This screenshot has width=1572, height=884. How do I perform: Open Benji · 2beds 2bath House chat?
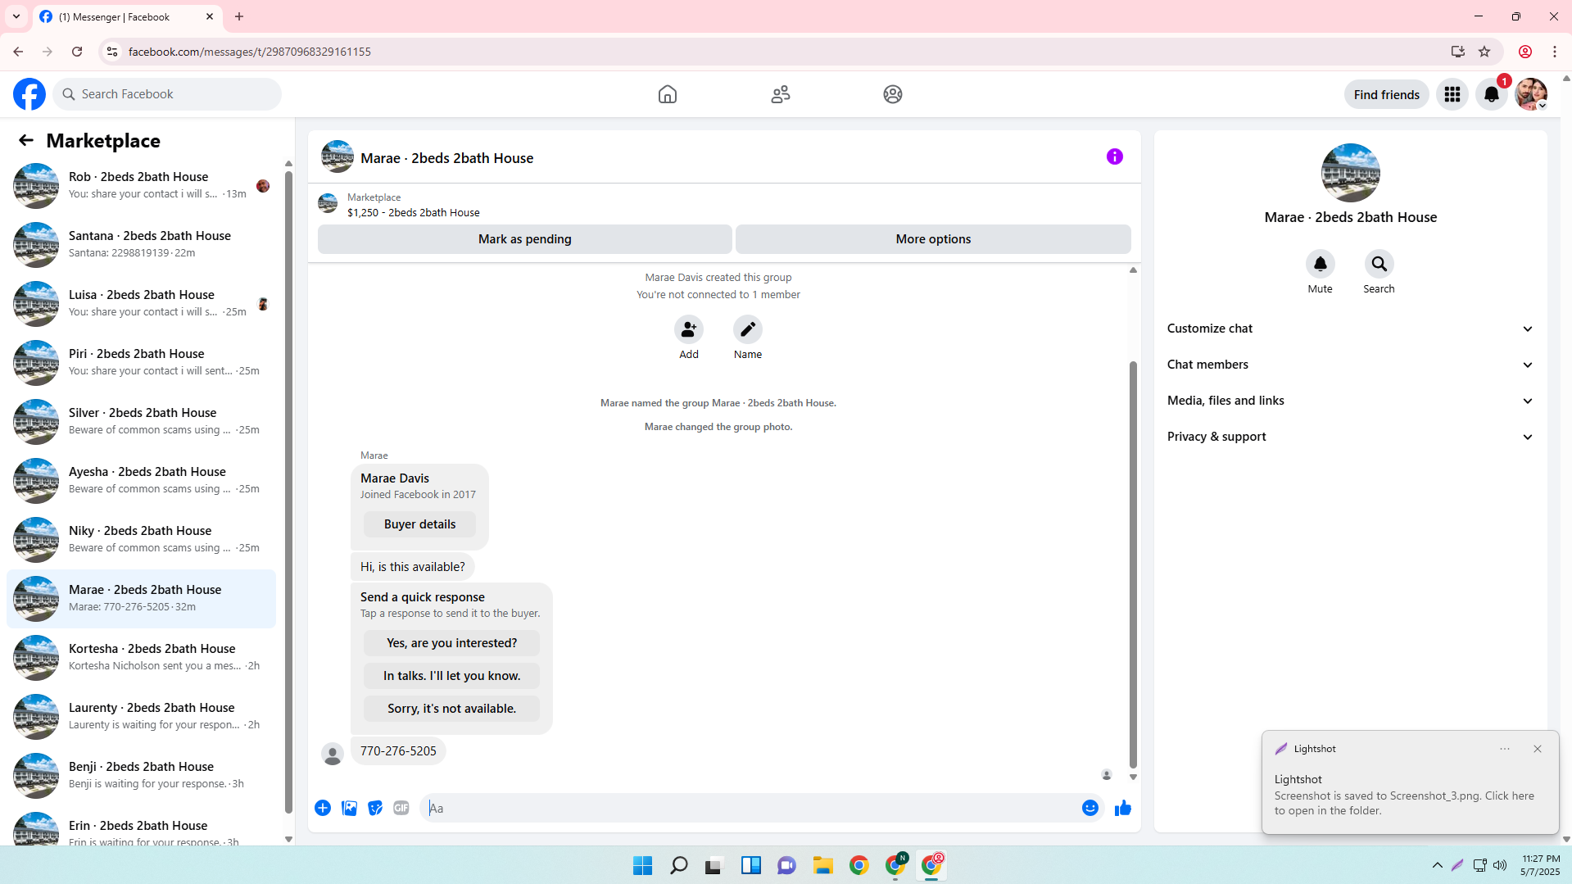141,776
